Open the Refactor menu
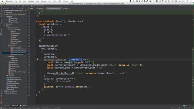 (x=44, y=1)
